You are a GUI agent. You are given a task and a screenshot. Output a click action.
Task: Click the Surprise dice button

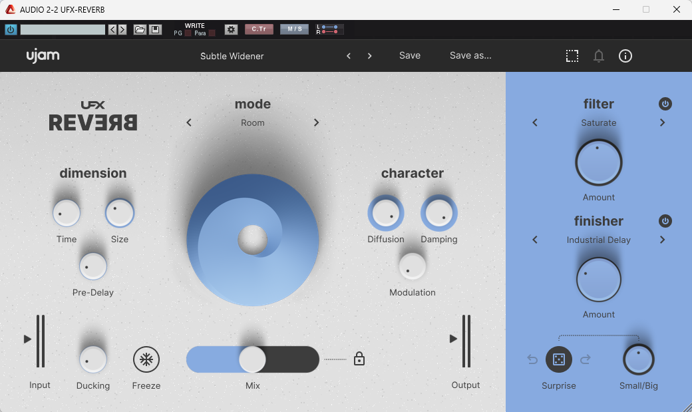point(559,359)
